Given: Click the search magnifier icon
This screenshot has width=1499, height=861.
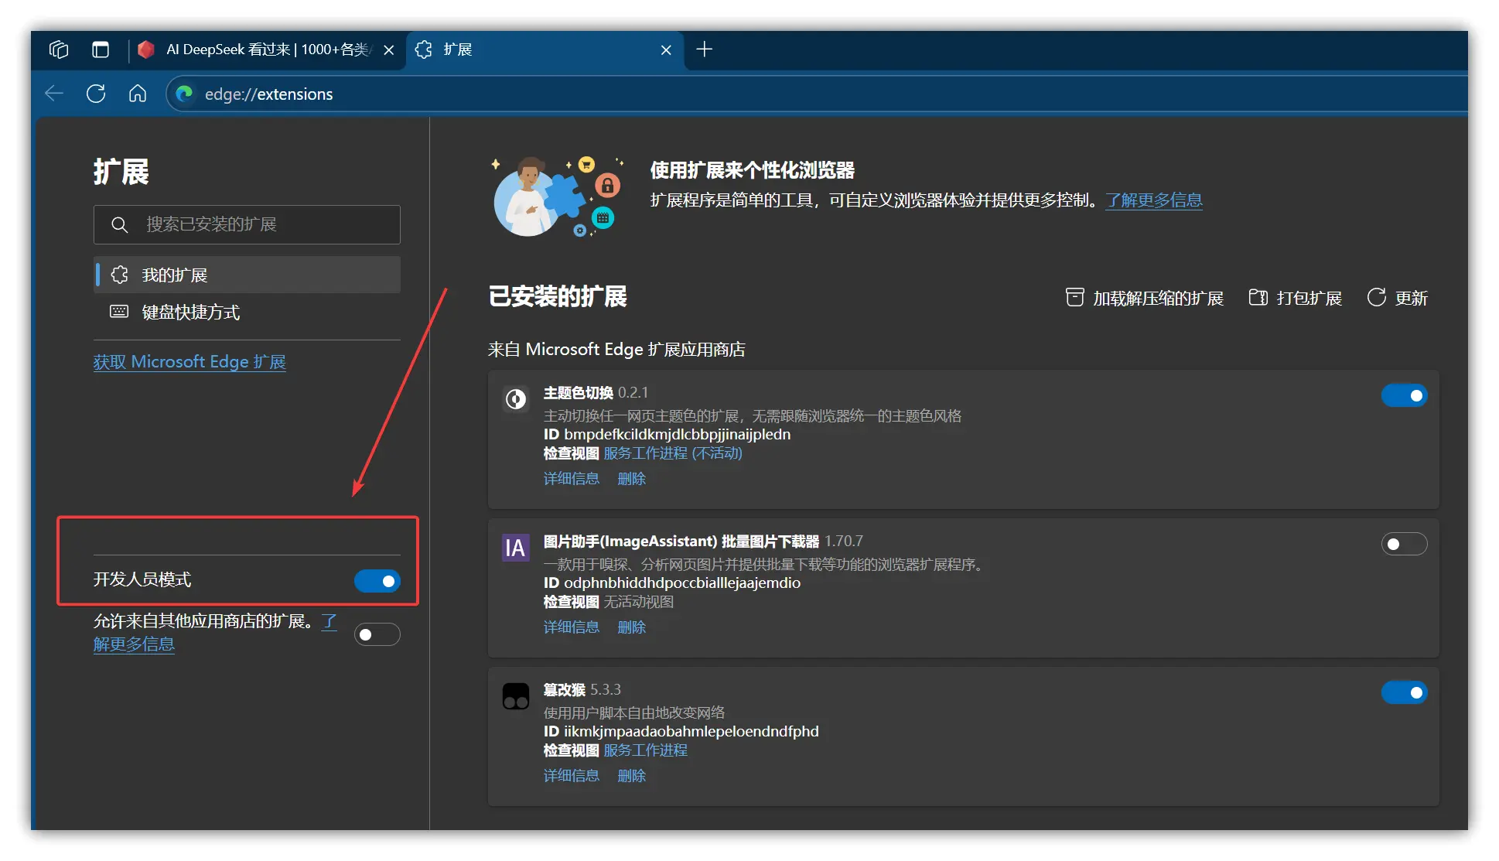Looking at the screenshot, I should [119, 224].
